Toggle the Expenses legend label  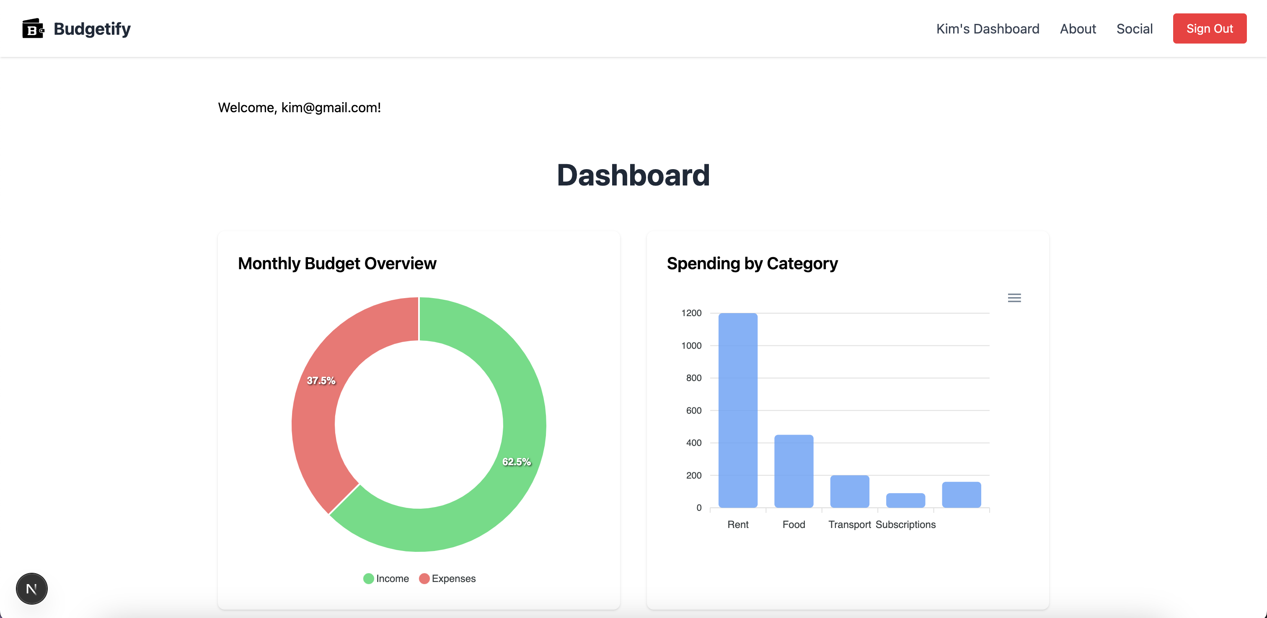pyautogui.click(x=453, y=579)
